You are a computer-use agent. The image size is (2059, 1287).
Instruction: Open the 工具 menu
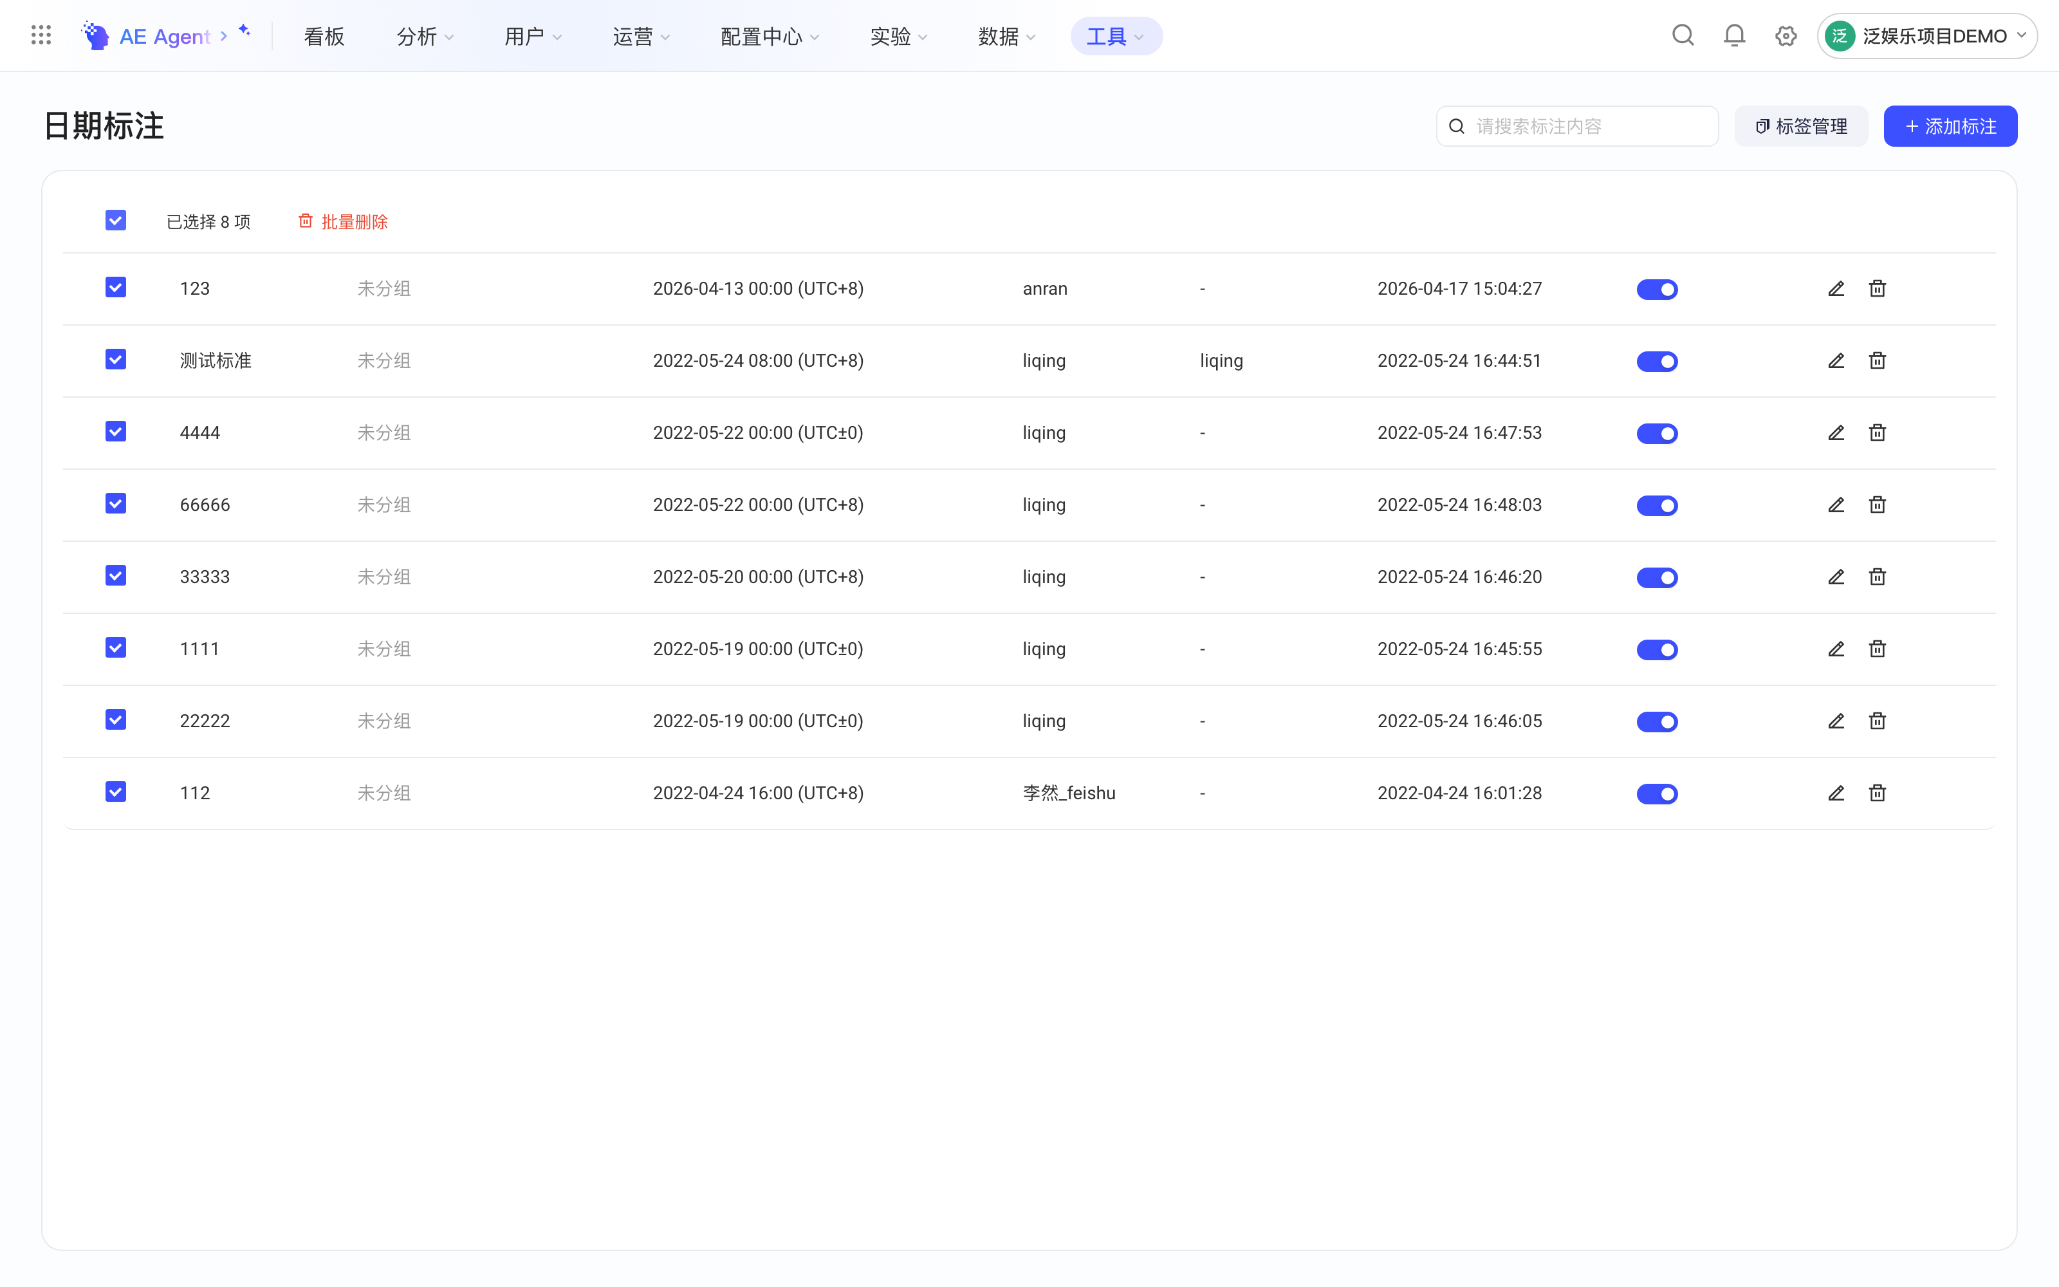coord(1116,37)
